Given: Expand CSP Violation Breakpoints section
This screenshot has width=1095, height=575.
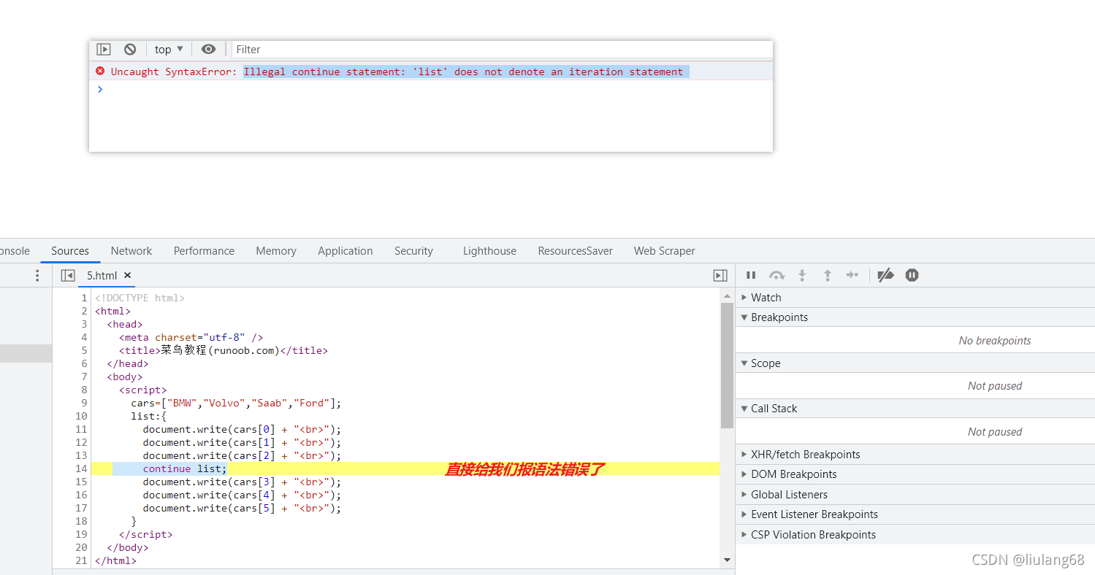Looking at the screenshot, I should click(915, 534).
